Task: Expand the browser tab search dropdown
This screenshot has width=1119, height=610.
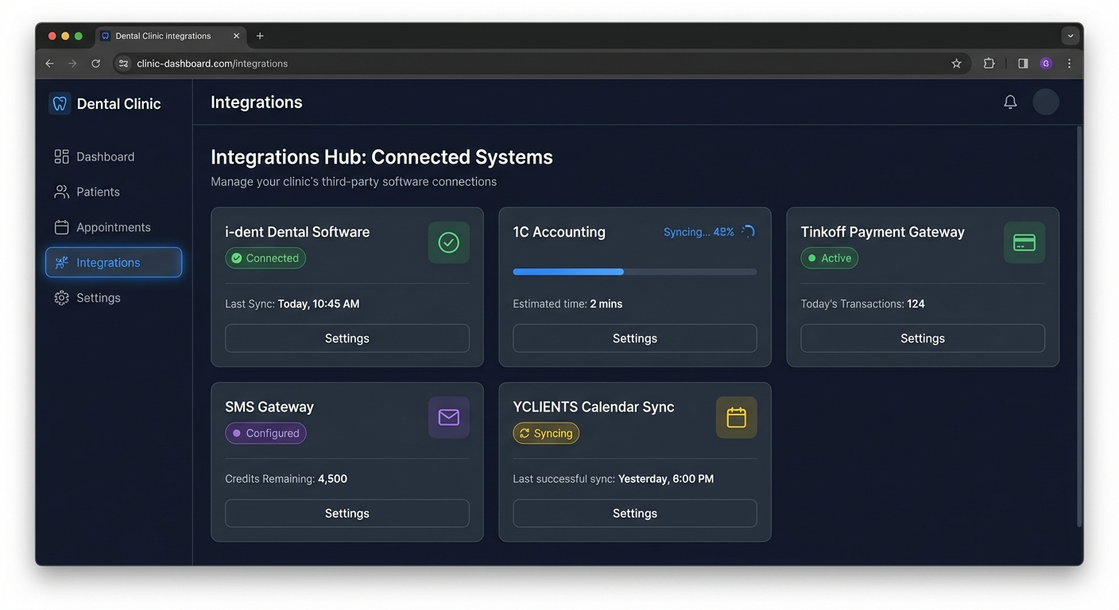Action: click(x=1070, y=36)
